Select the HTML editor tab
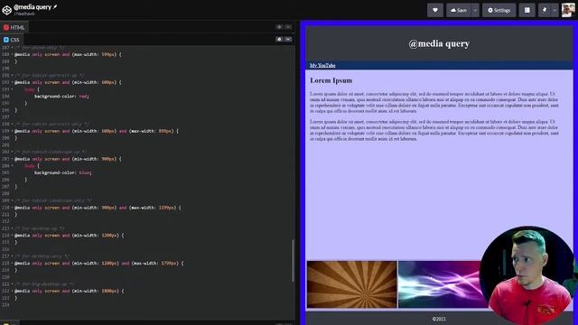The image size is (578, 325). coord(14,27)
